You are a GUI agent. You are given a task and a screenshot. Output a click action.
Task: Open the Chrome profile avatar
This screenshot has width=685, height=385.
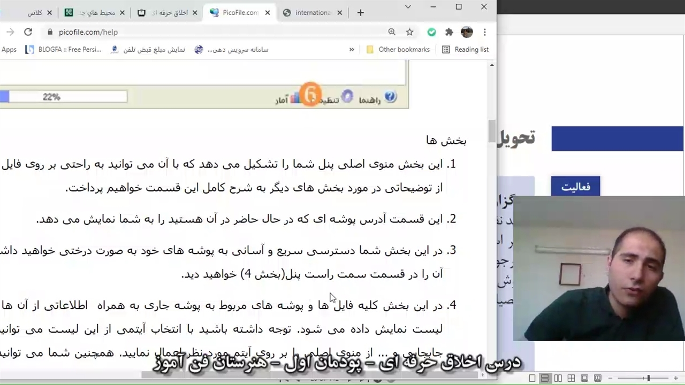point(467,32)
